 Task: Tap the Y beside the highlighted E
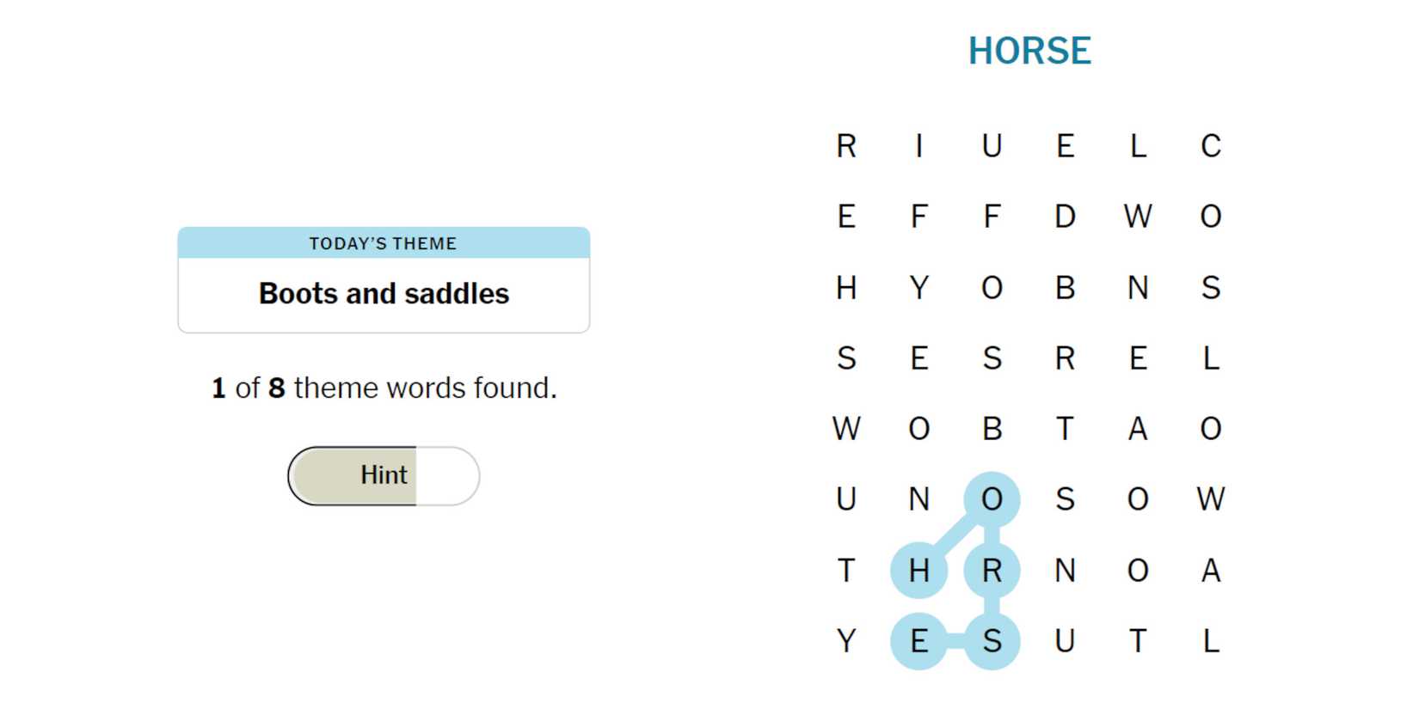pos(846,641)
